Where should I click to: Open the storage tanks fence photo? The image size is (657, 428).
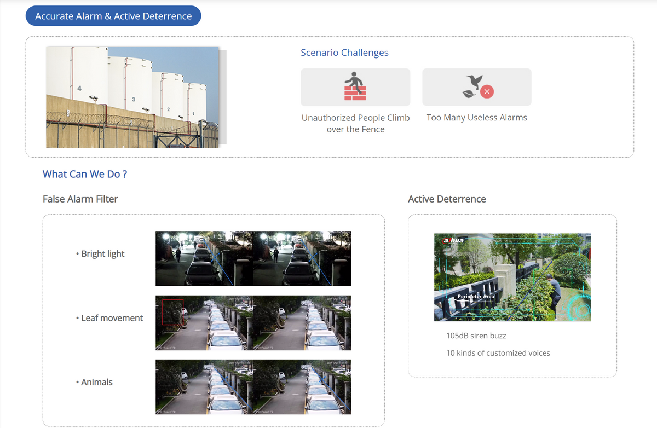136,97
